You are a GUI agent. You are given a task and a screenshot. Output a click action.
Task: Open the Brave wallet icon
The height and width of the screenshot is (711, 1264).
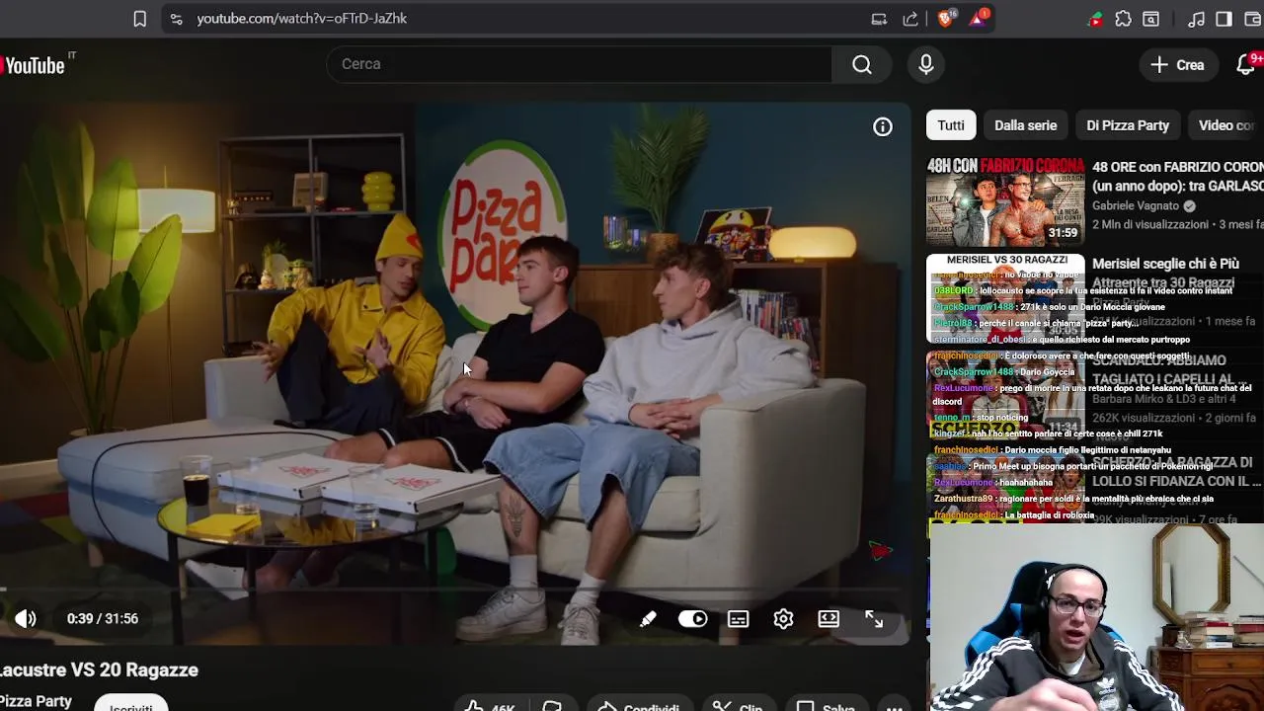click(1252, 19)
